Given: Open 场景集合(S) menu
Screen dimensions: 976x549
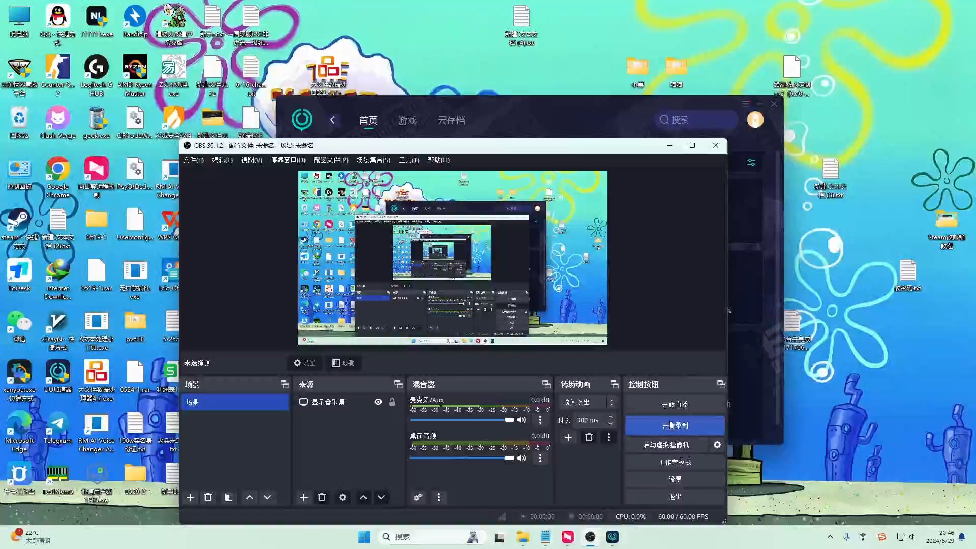Looking at the screenshot, I should tap(373, 160).
